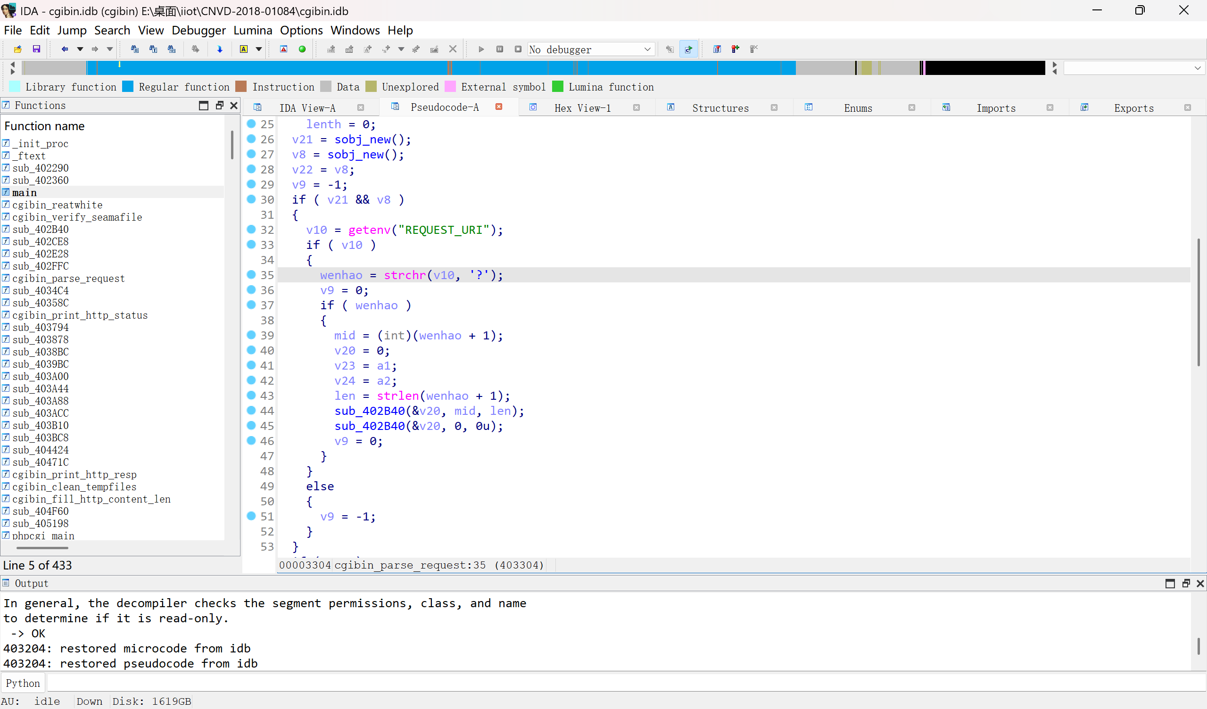Click the add breakpoint icon

[x=735, y=49]
